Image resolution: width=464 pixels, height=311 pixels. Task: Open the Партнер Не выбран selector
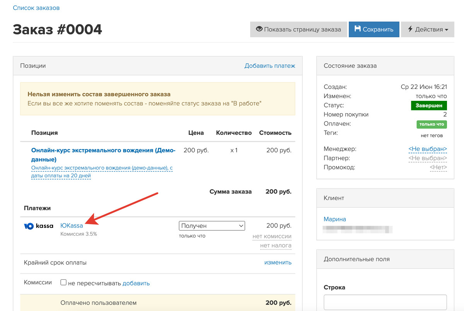point(428,158)
